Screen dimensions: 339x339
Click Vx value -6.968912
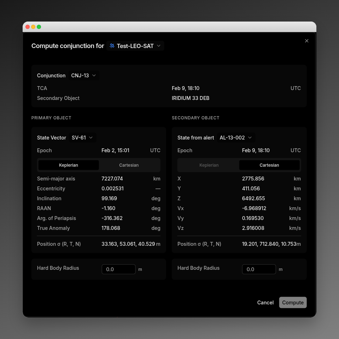pos(254,208)
